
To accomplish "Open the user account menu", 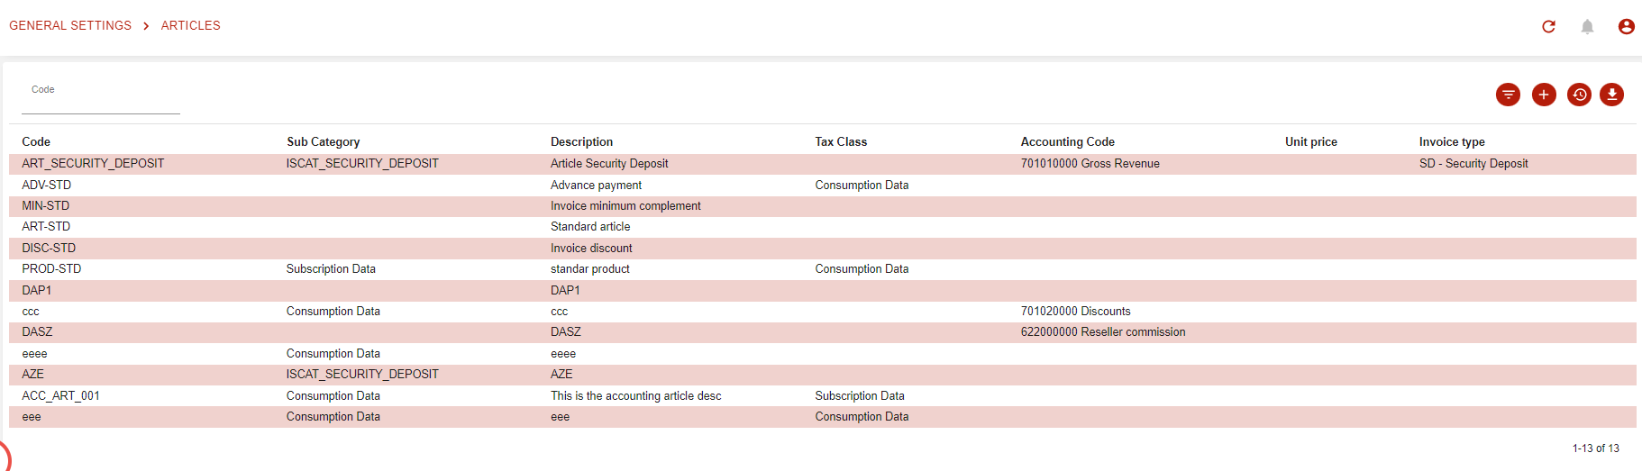I will (x=1626, y=26).
